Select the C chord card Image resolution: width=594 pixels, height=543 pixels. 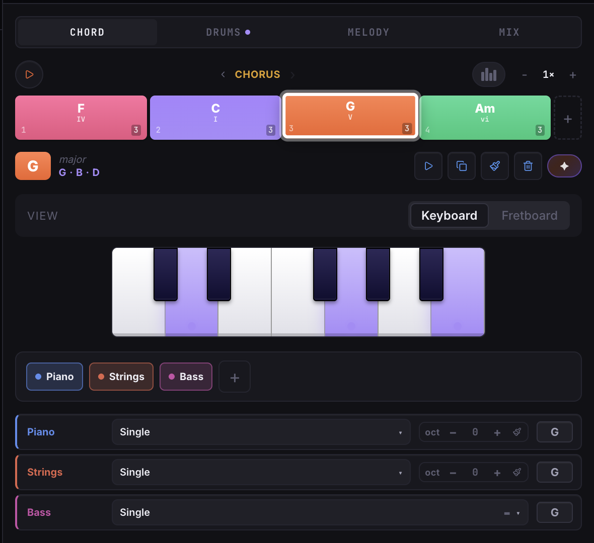click(215, 118)
